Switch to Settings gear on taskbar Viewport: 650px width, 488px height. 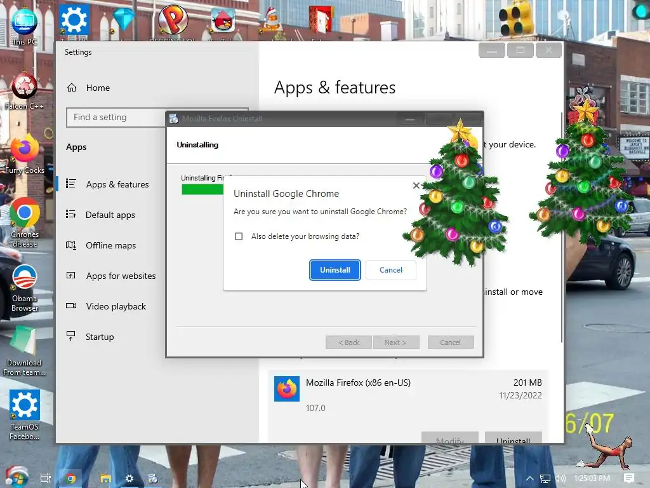coord(129,478)
